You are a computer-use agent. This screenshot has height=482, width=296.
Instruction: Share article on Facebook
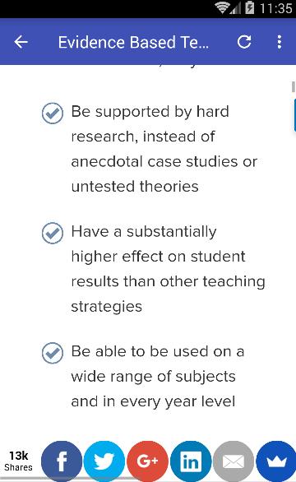click(62, 461)
